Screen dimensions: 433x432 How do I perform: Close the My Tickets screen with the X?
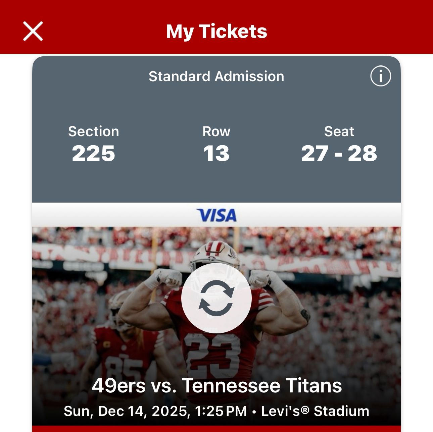click(x=33, y=32)
